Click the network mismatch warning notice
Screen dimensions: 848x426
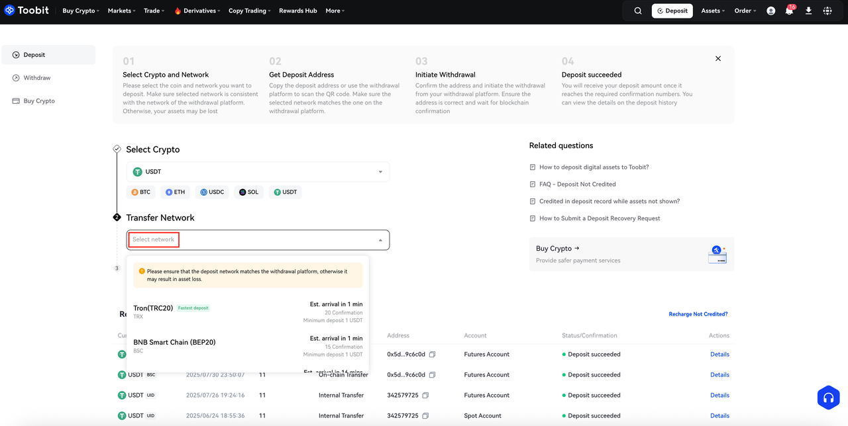tap(248, 275)
